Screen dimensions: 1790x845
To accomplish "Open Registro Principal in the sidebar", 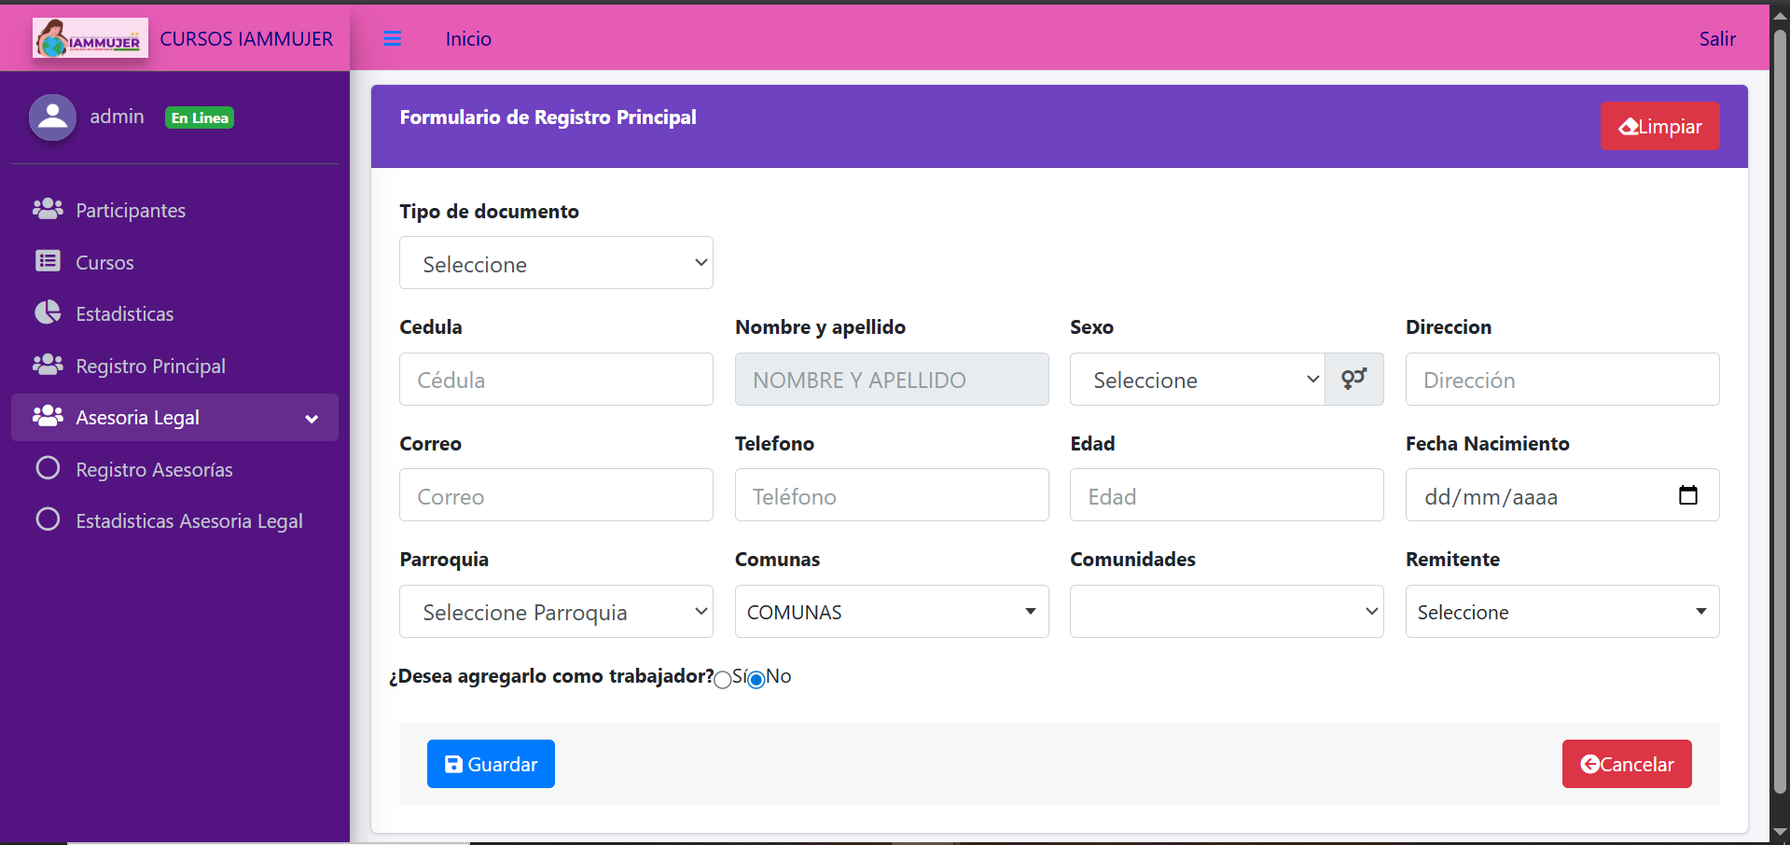I will (x=150, y=366).
